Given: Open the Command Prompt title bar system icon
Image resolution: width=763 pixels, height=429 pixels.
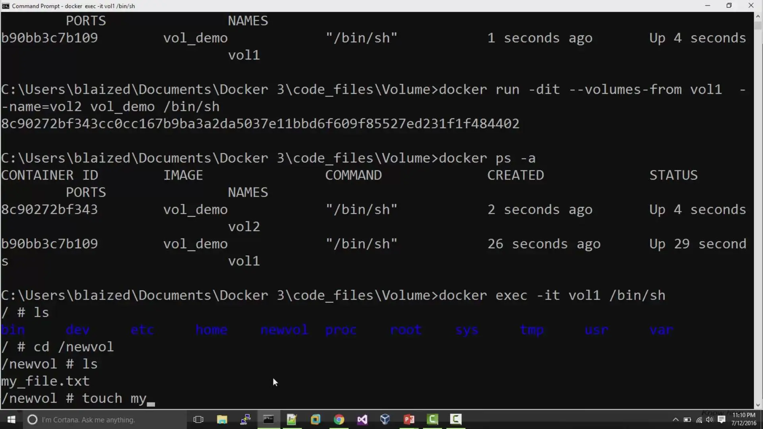Looking at the screenshot, I should pos(6,6).
